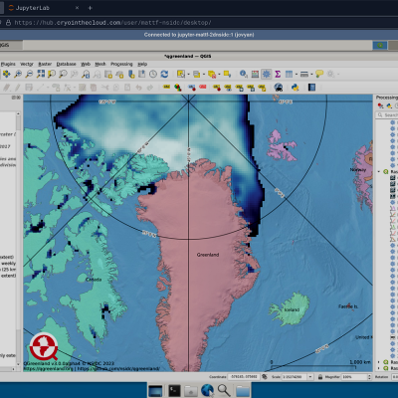Open the Mesh menu
398x398 pixels.
pyautogui.click(x=100, y=64)
